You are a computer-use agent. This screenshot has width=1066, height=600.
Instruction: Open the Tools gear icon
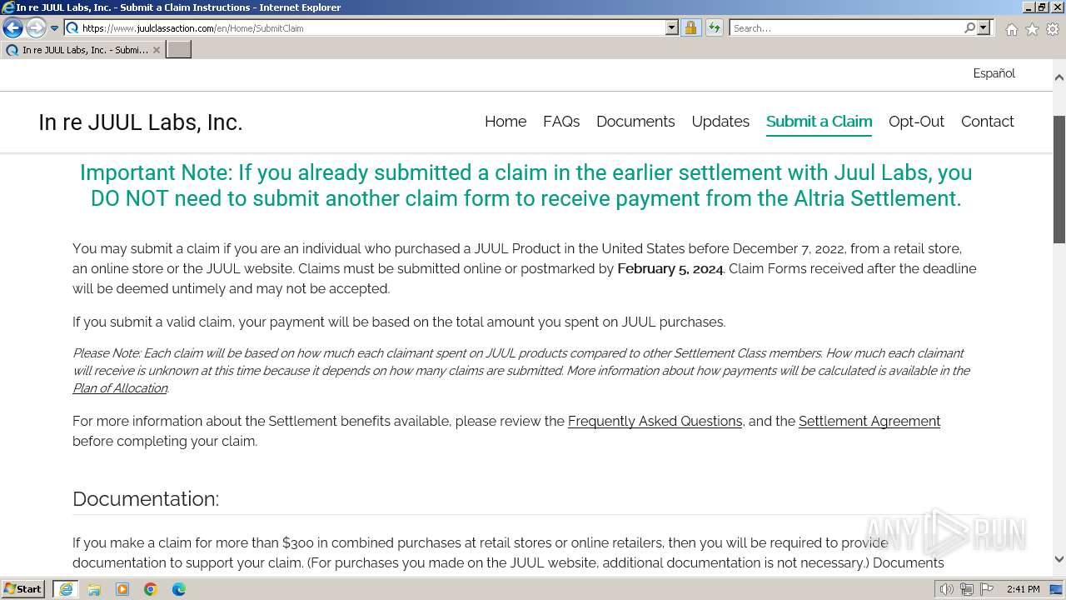pyautogui.click(x=1053, y=29)
